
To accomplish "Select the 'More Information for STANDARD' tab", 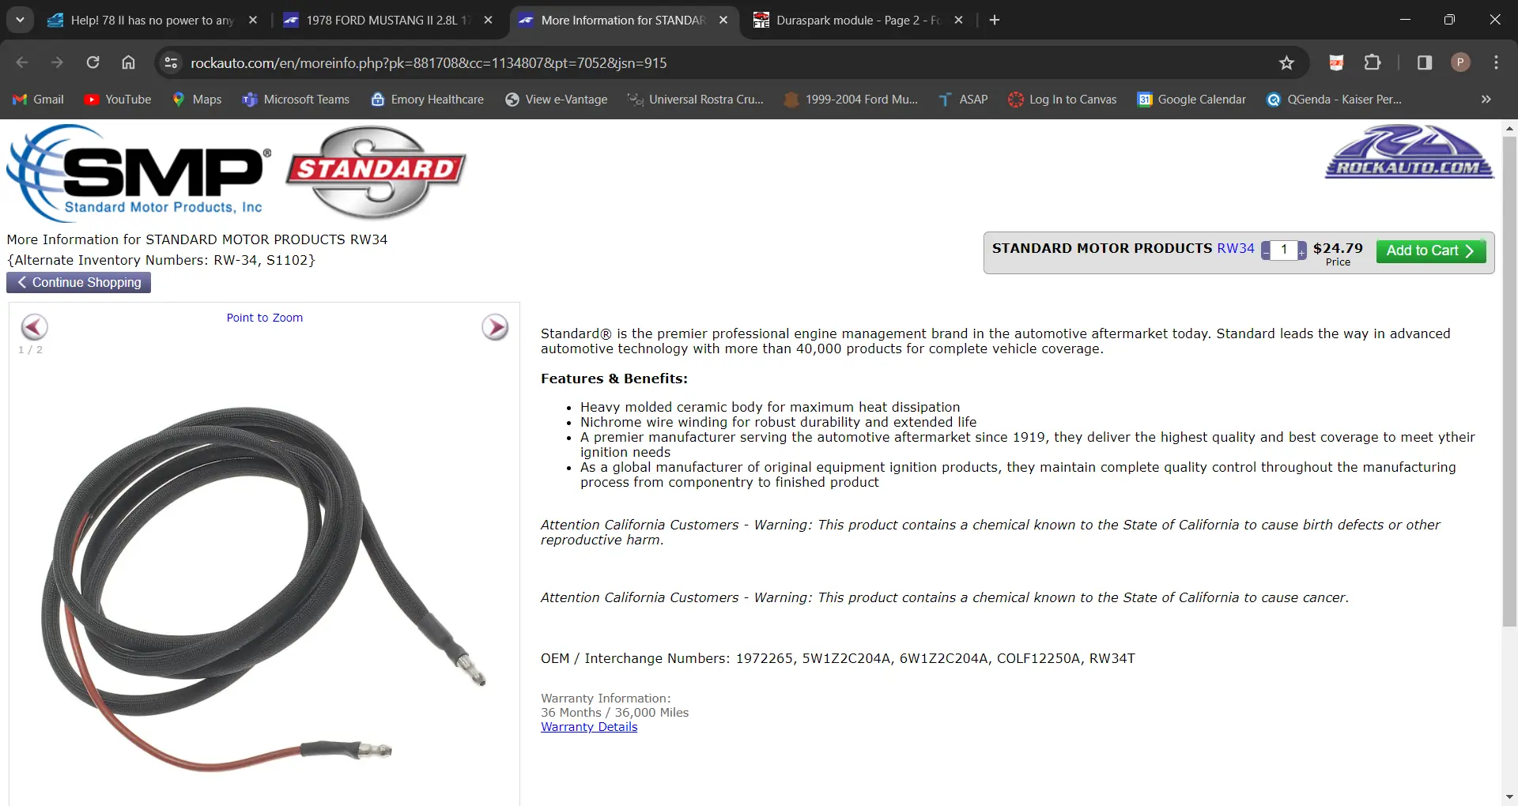I will pos(623,21).
